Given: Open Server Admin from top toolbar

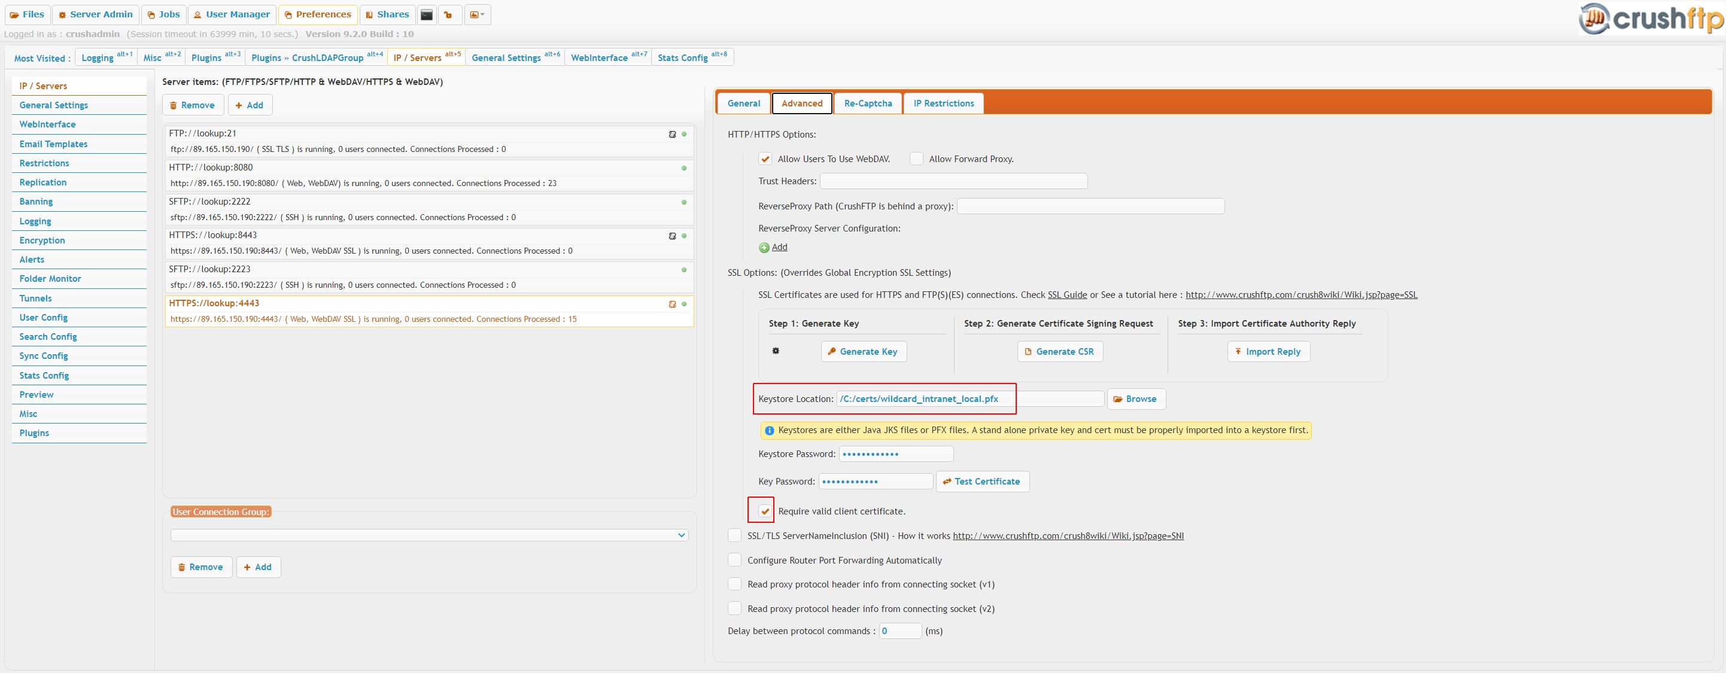Looking at the screenshot, I should (95, 15).
